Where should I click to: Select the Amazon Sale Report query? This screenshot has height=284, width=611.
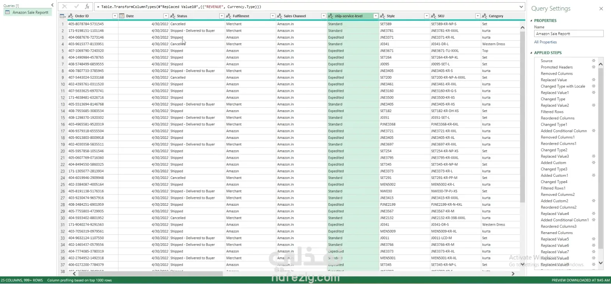click(x=27, y=12)
